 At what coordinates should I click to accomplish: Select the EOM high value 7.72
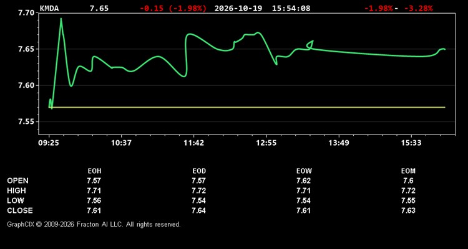(x=408, y=190)
